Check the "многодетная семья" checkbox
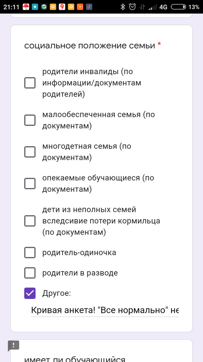203x362 pixels. tap(30, 152)
